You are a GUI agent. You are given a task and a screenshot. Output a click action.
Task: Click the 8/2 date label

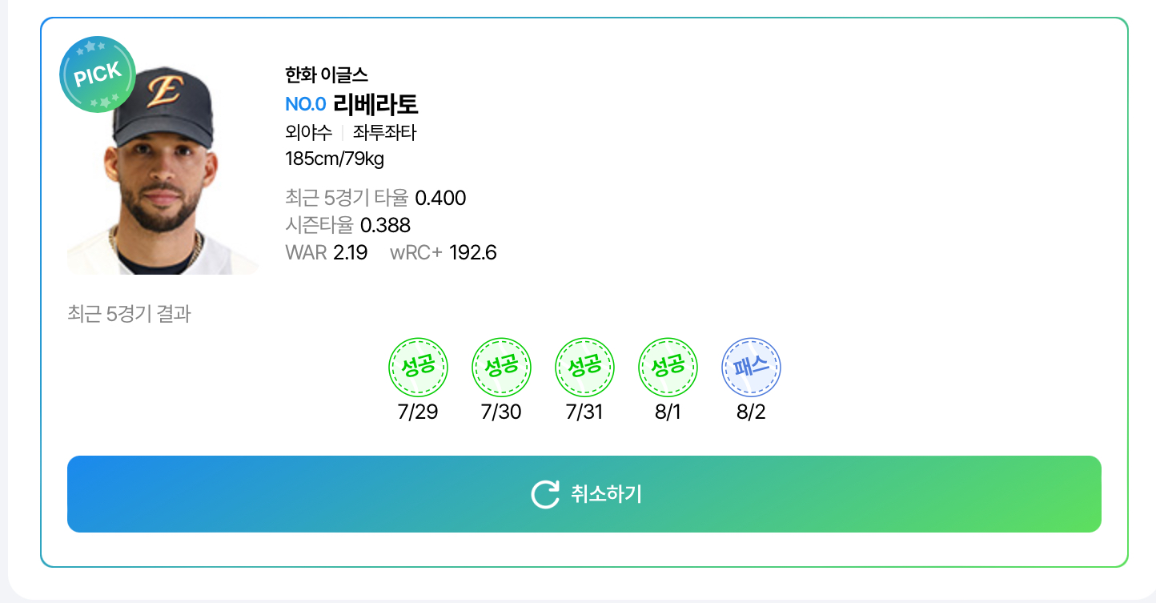[x=751, y=413]
